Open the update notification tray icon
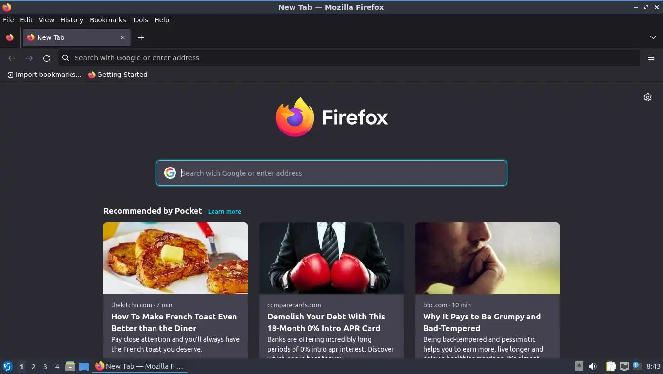Image resolution: width=663 pixels, height=374 pixels. click(x=637, y=366)
